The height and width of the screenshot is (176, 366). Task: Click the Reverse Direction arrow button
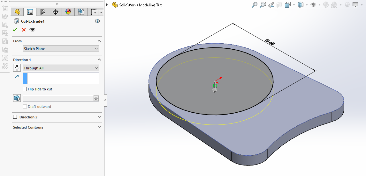pos(17,68)
